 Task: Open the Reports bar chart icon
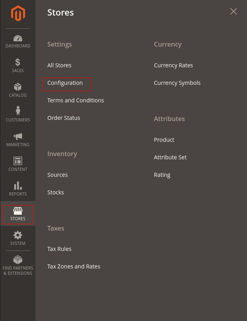18,186
